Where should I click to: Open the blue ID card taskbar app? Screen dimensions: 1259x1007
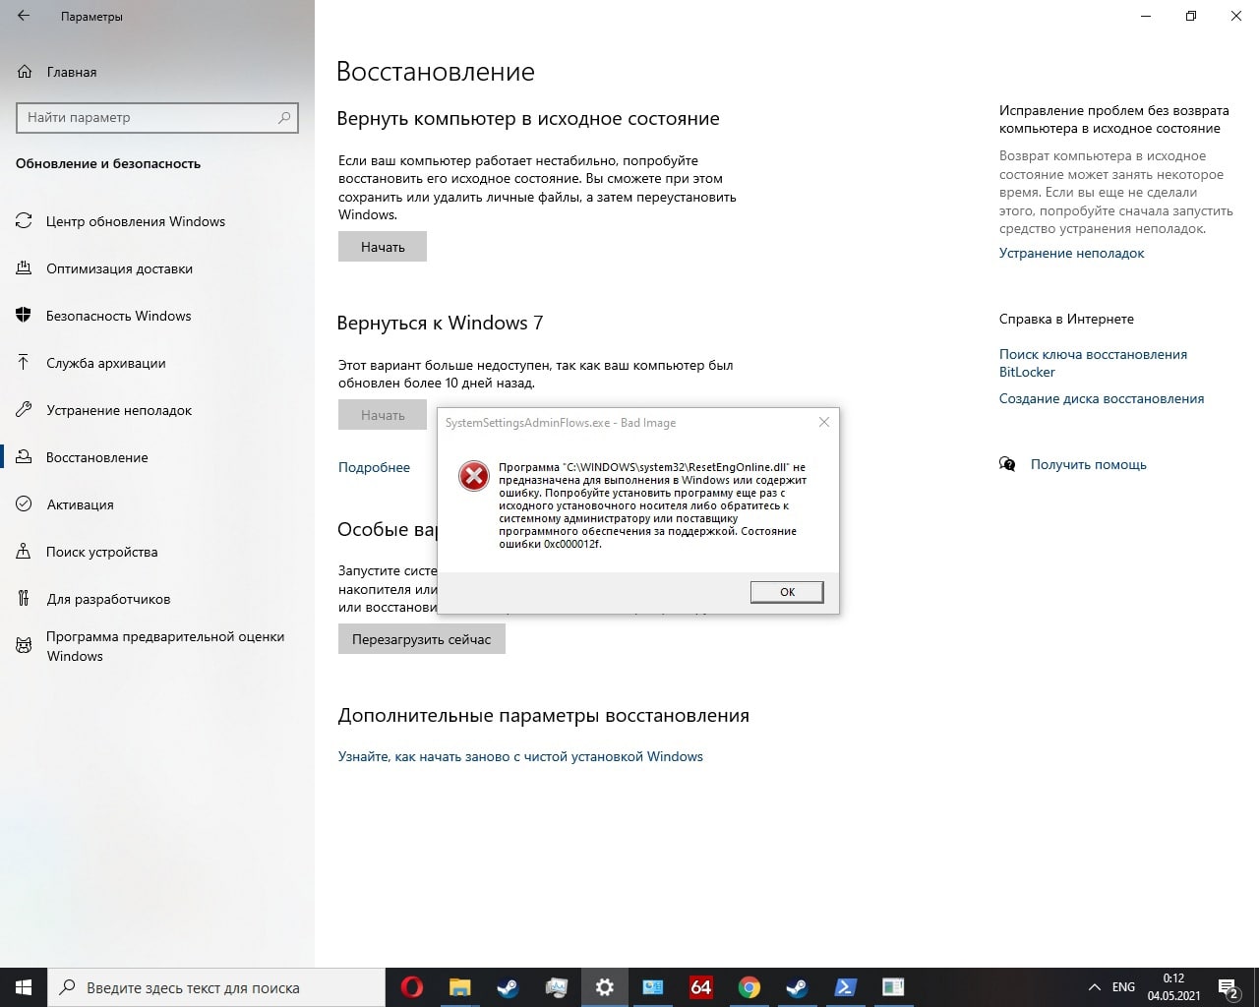tap(653, 987)
